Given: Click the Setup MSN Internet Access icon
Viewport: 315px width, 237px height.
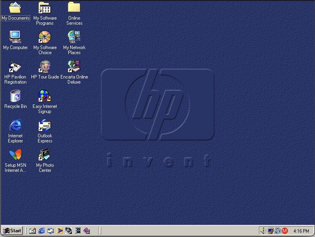Looking at the screenshot, I should coord(15,155).
